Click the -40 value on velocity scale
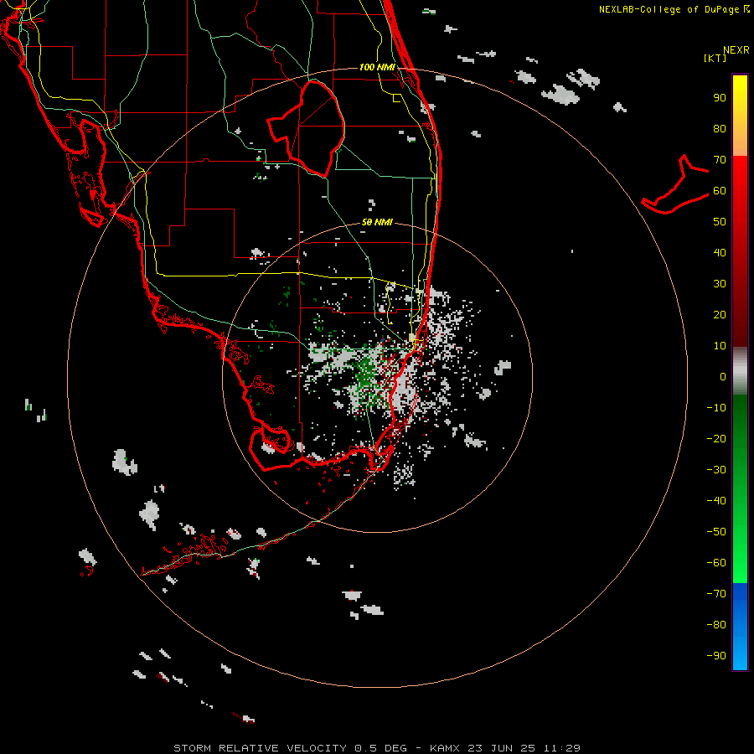 pyautogui.click(x=716, y=501)
